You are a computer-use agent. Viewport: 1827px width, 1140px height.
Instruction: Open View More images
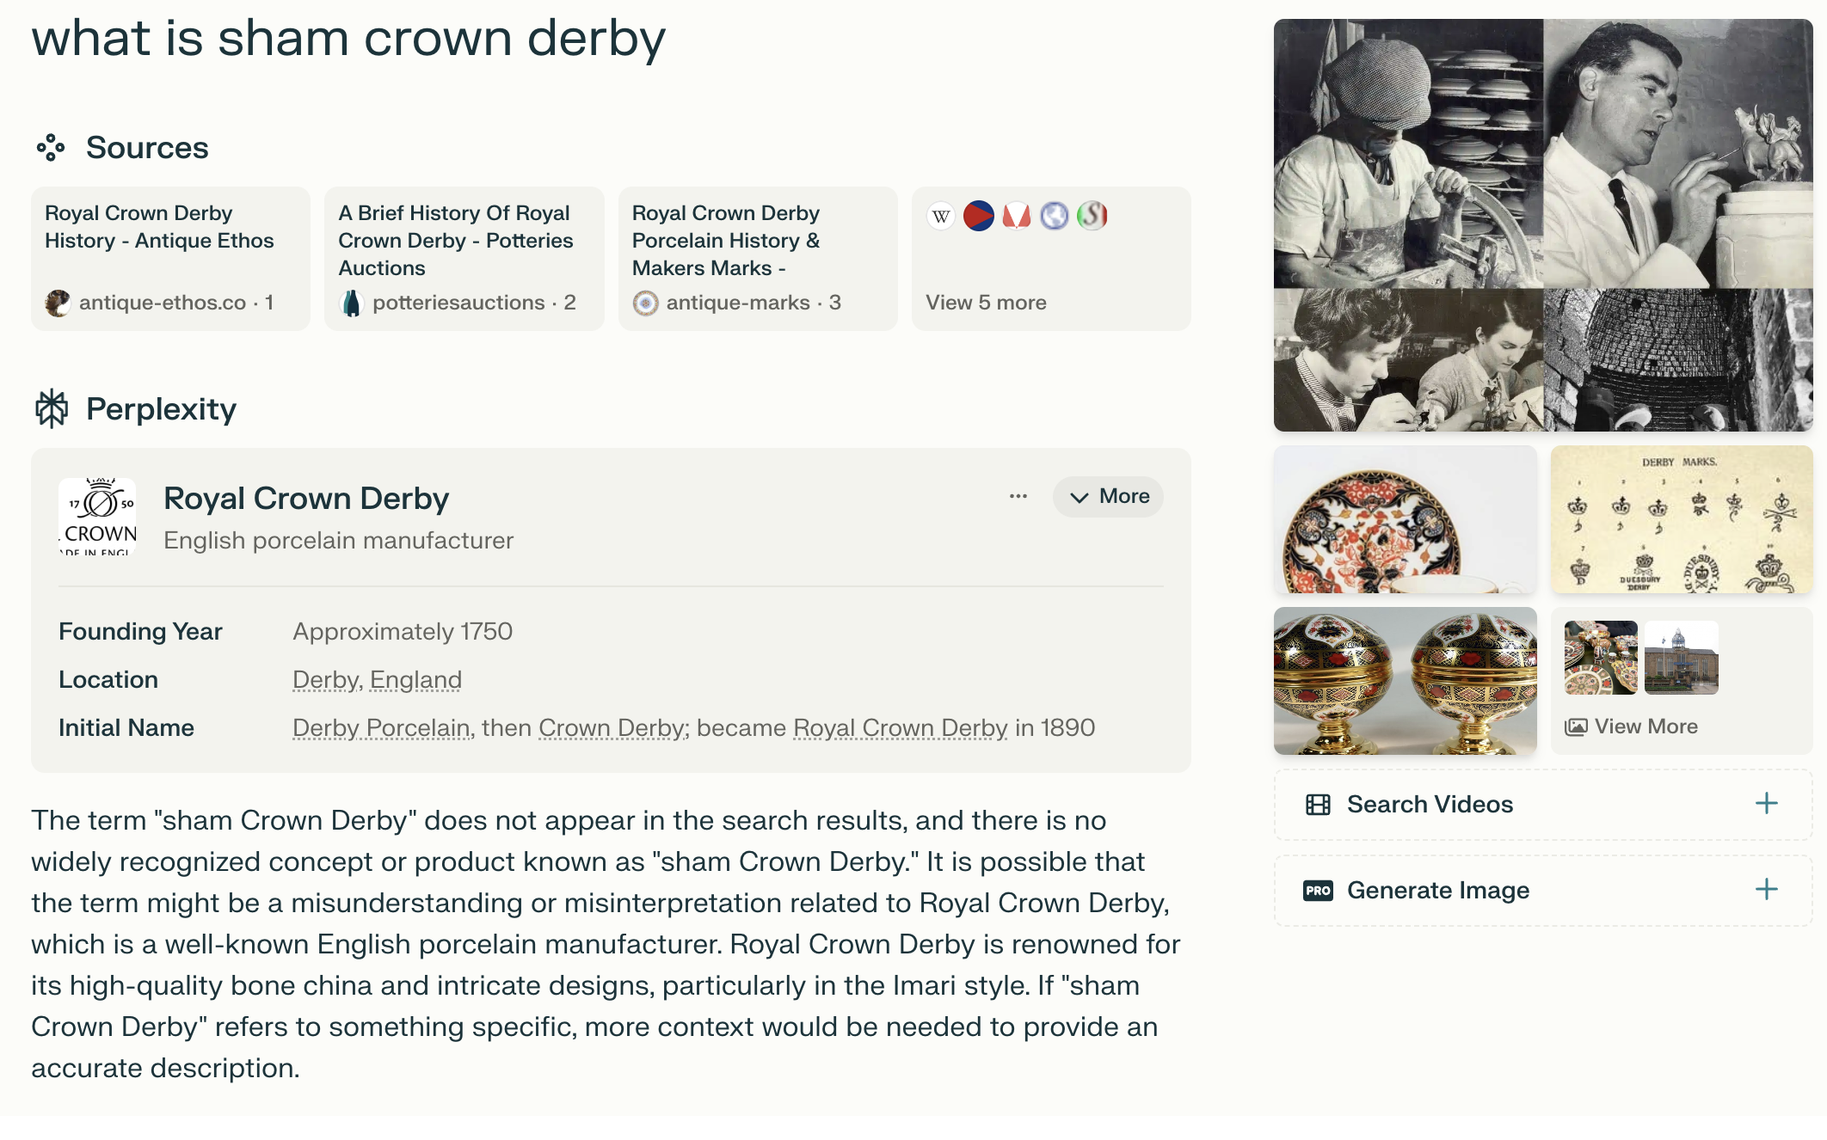(x=1631, y=726)
